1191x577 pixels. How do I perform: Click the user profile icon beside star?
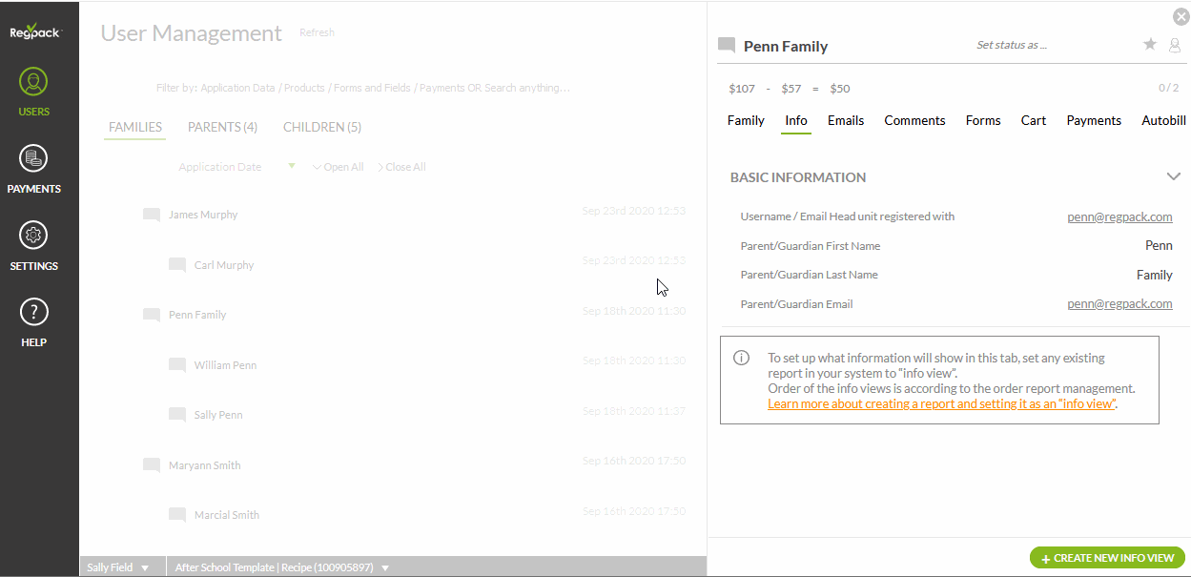[1174, 45]
